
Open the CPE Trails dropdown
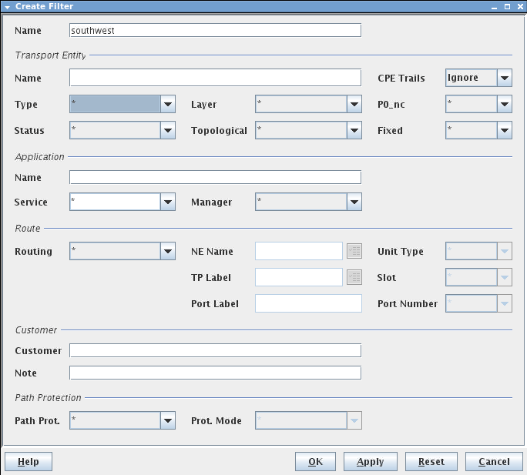(x=504, y=78)
